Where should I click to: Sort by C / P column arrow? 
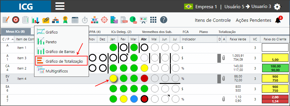pos(12,39)
